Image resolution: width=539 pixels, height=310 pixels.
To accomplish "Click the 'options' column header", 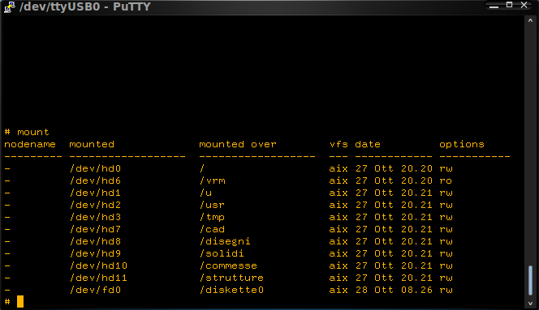I will point(462,145).
